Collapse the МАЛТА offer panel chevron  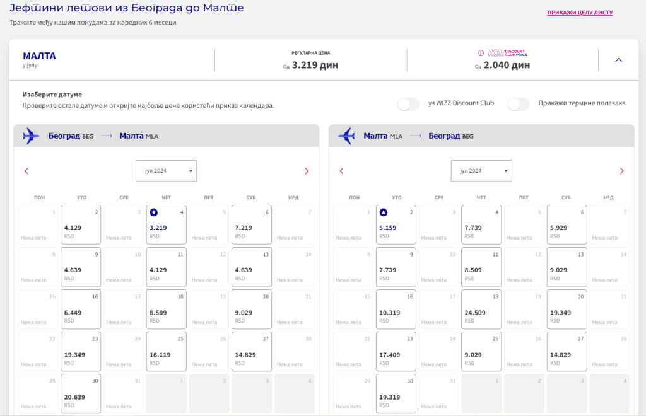coord(618,60)
